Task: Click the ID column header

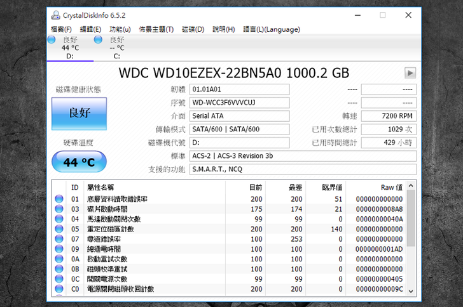Action: [x=75, y=187]
